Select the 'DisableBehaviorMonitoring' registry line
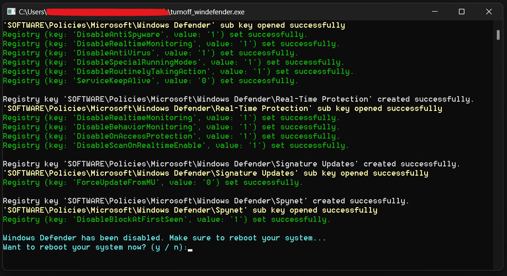 171,127
